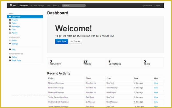Click the @username link in navbar

pyautogui.click(x=147, y=5)
